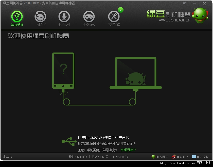
Task: Open the title bar dropdown menu arrow
Action: [x=184, y=3]
